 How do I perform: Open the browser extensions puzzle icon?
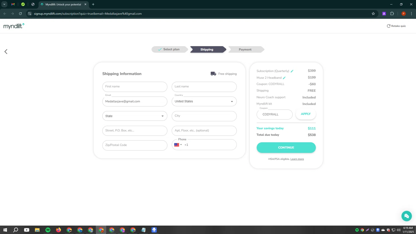(x=392, y=14)
